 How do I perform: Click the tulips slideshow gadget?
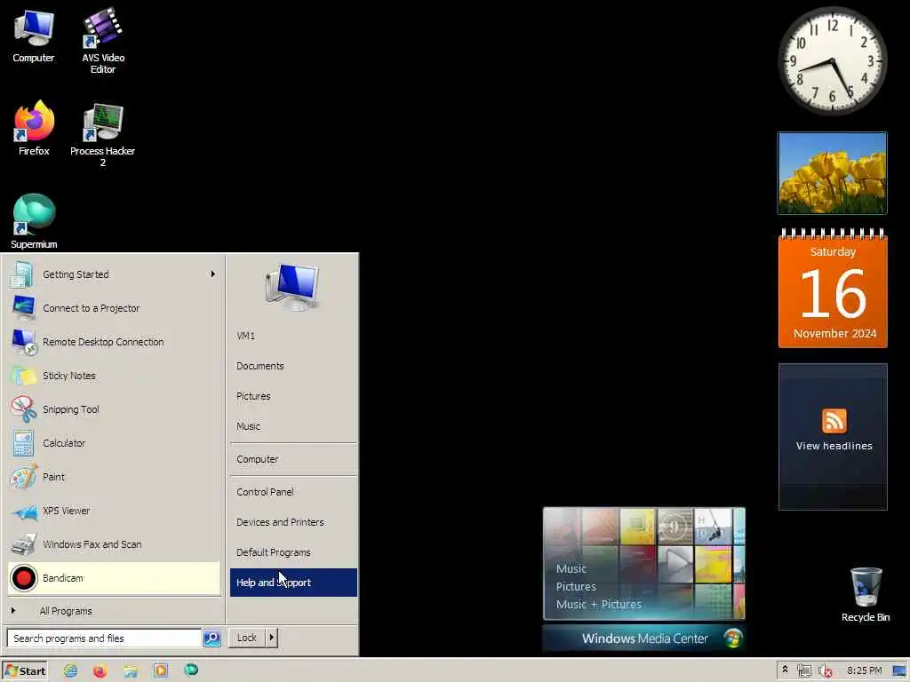(x=832, y=173)
